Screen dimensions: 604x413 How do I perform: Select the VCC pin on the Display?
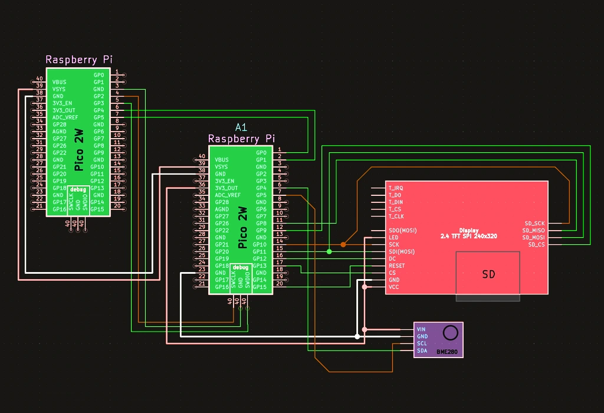pyautogui.click(x=393, y=287)
